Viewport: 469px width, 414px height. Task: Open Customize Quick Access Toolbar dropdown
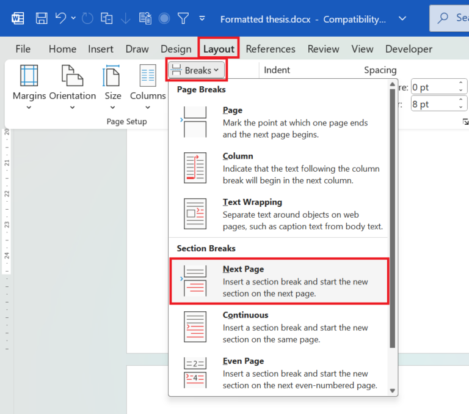coord(202,18)
